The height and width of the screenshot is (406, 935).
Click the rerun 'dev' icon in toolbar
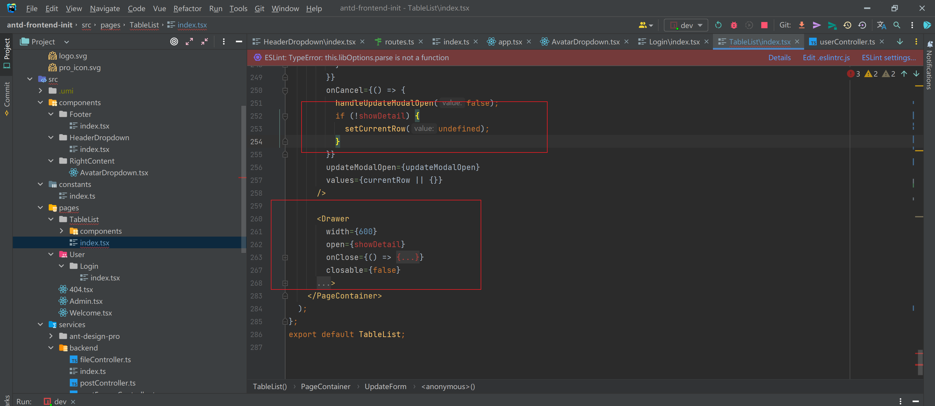click(x=718, y=25)
